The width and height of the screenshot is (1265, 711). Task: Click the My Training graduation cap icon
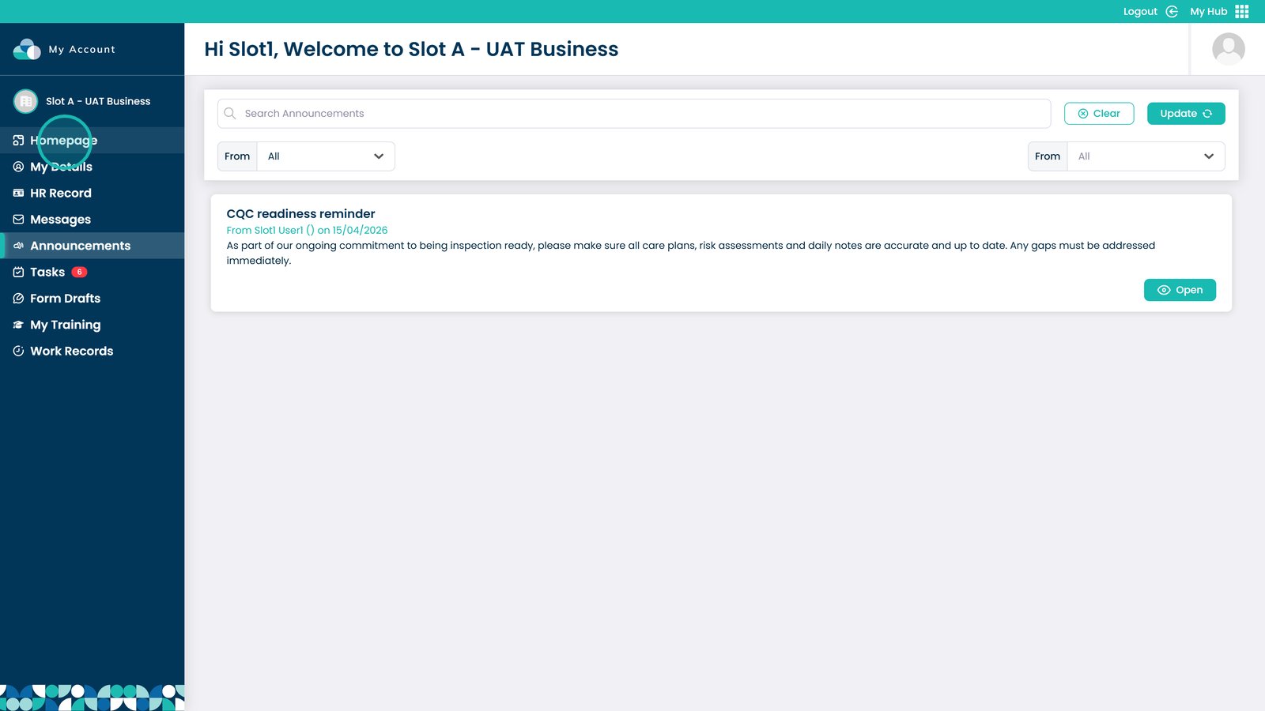(18, 325)
